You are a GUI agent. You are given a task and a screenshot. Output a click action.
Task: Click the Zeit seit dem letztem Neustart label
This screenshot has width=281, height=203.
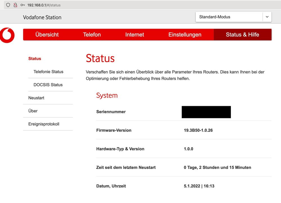tap(126, 168)
